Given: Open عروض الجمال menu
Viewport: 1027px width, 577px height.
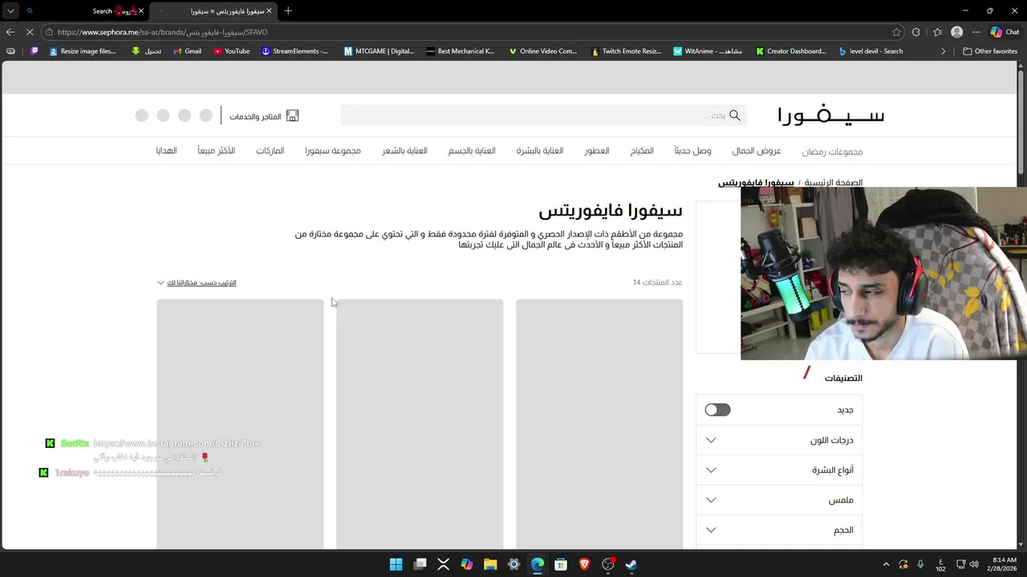Looking at the screenshot, I should tap(757, 151).
